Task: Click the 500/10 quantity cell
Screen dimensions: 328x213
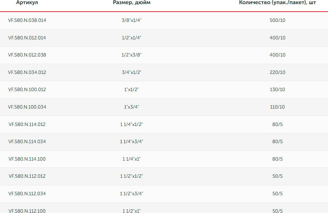Action: point(277,20)
